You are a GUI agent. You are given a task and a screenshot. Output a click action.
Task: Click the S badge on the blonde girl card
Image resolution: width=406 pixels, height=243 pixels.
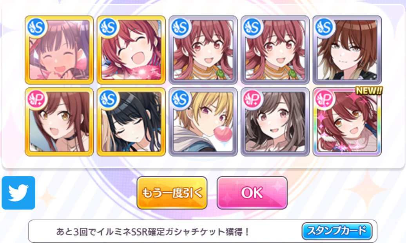[x=181, y=99]
